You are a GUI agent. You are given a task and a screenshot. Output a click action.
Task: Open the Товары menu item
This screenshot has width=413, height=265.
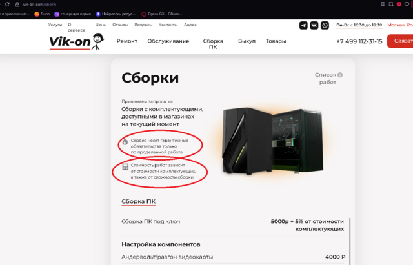point(276,41)
